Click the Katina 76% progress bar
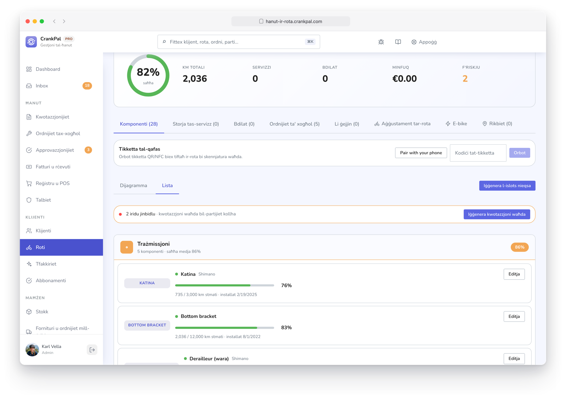The height and width of the screenshot is (400, 566). coord(225,285)
